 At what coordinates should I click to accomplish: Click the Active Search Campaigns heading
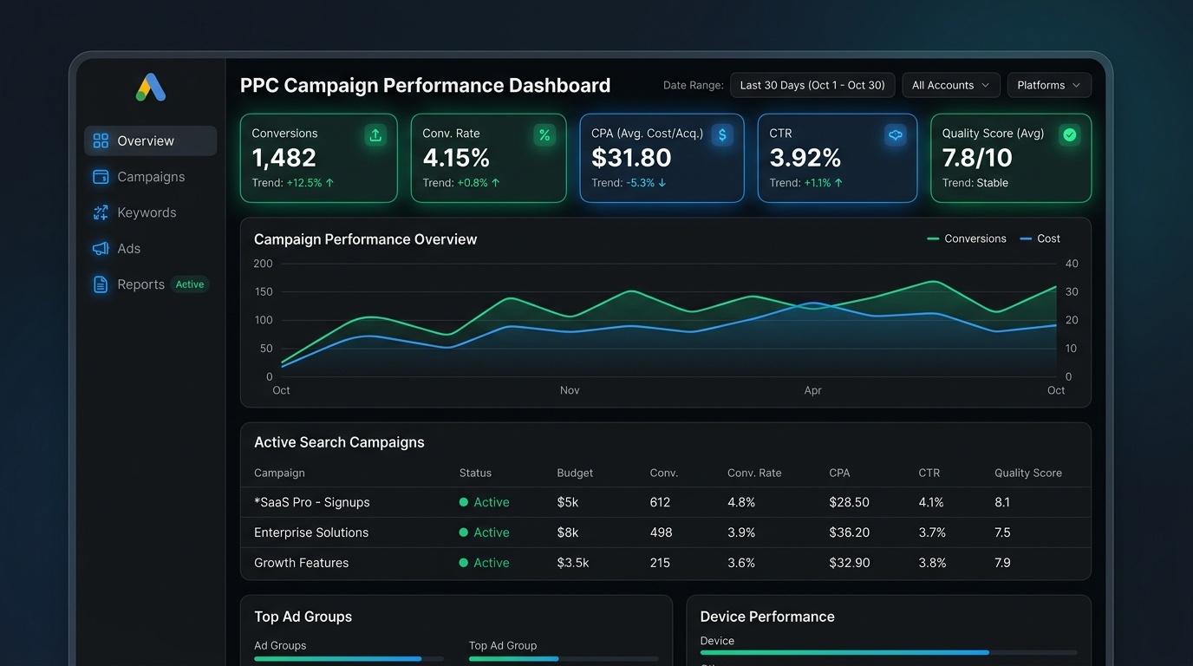[x=339, y=442]
